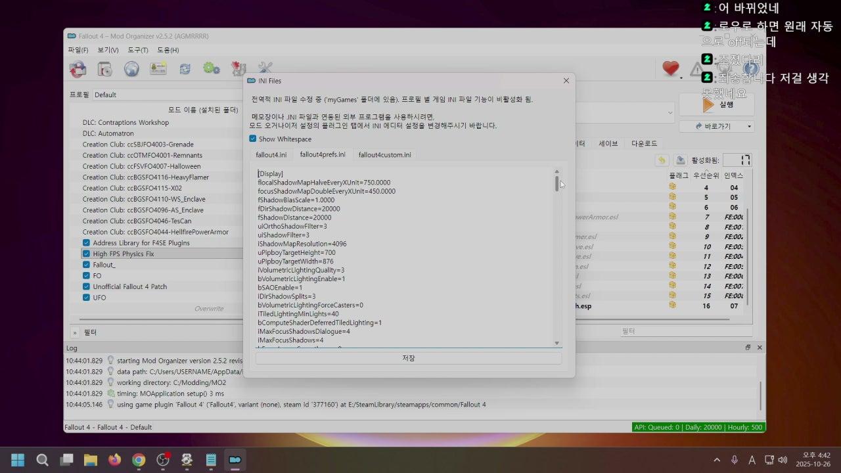Image resolution: width=841 pixels, height=473 pixels.
Task: Click the red heart endorse icon
Action: point(670,68)
